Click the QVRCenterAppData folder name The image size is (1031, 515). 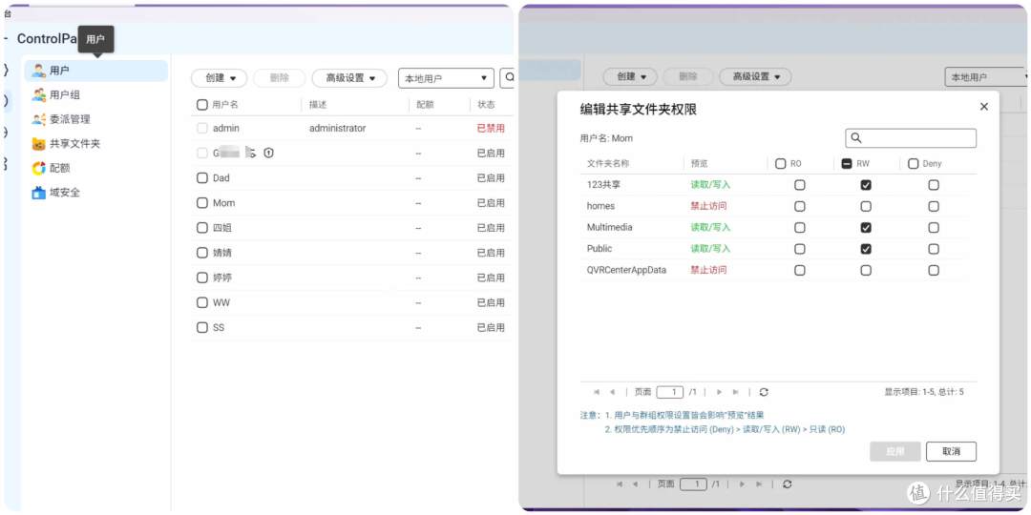626,270
